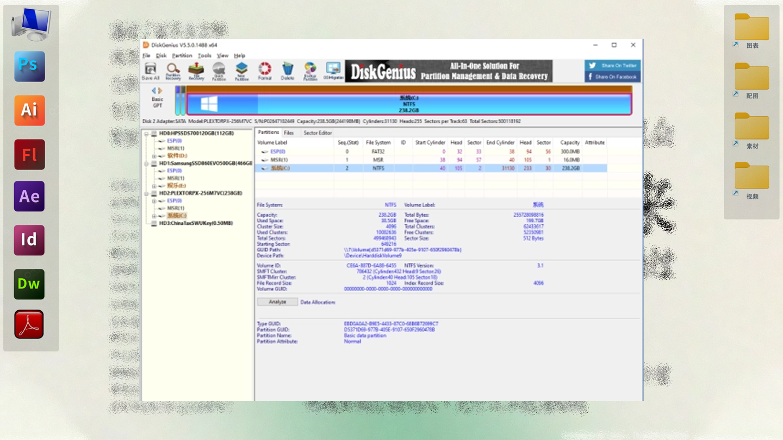This screenshot has width=783, height=440.
Task: Open Adobe Flash desktop shortcut
Action: click(29, 154)
